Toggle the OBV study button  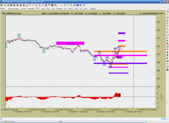[x=76, y=9]
